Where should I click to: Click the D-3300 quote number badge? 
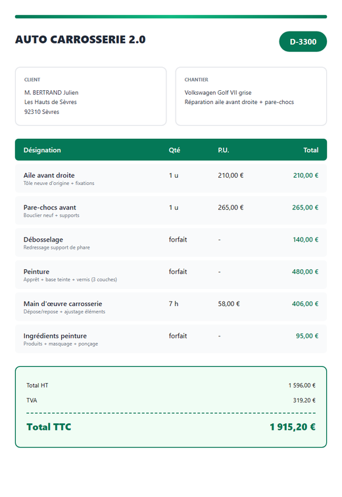click(x=303, y=41)
